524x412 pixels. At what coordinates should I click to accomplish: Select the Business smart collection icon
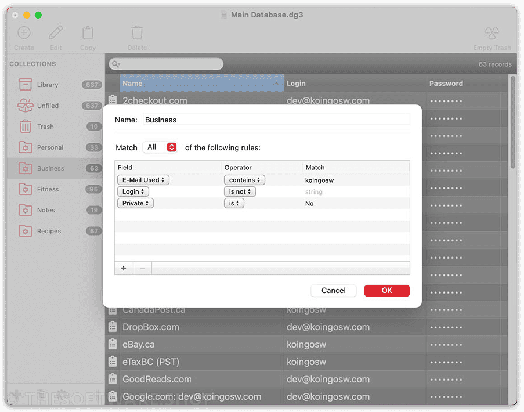pyautogui.click(x=26, y=168)
